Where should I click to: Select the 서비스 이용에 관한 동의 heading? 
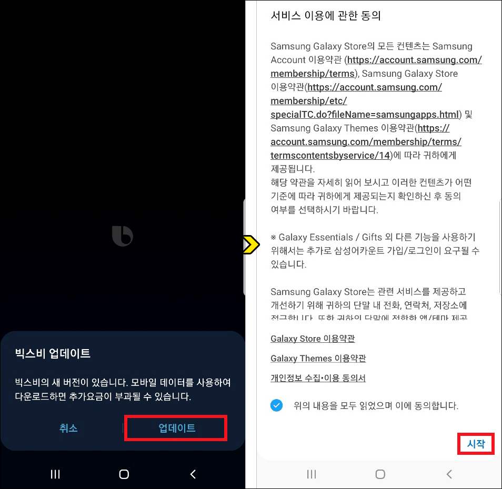coord(326,16)
